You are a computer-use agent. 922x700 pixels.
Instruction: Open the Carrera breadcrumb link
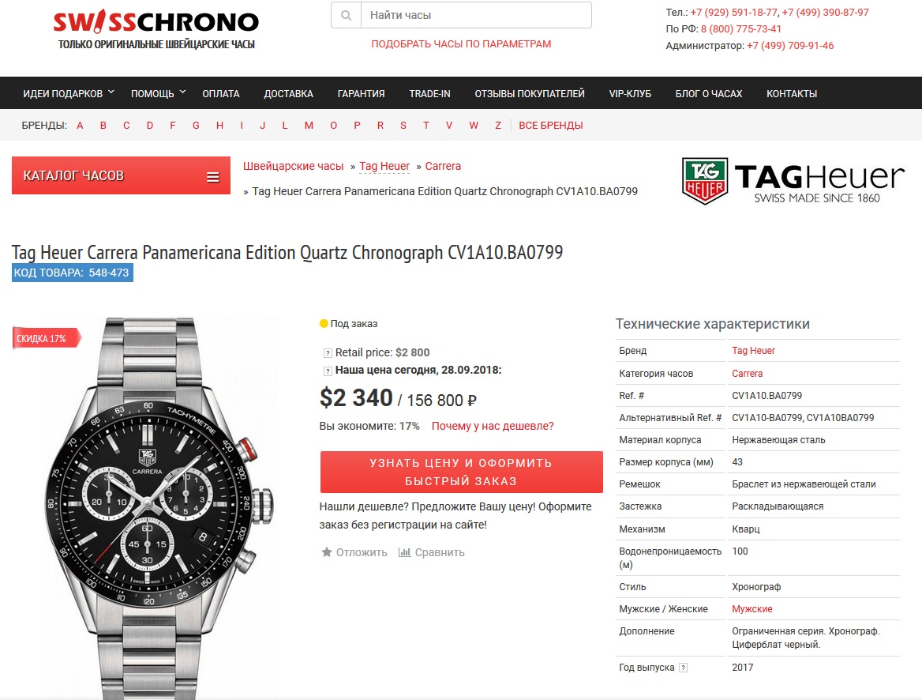tap(443, 167)
